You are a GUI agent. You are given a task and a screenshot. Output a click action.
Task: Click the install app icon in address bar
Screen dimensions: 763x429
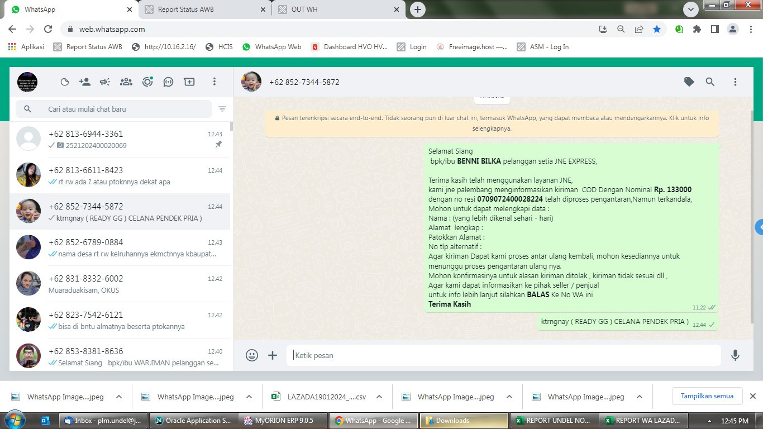pyautogui.click(x=603, y=29)
